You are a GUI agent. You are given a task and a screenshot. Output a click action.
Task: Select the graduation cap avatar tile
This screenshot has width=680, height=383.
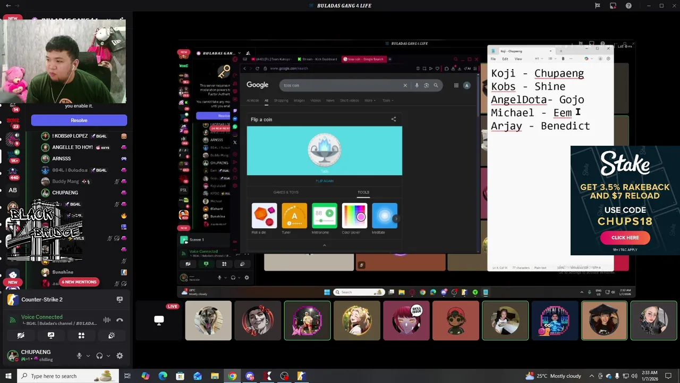coord(604,320)
